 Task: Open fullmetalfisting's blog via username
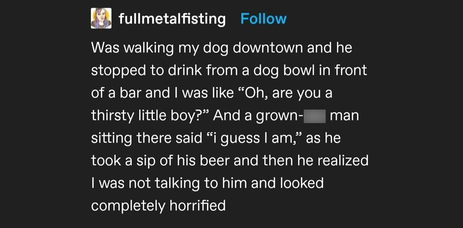[172, 19]
